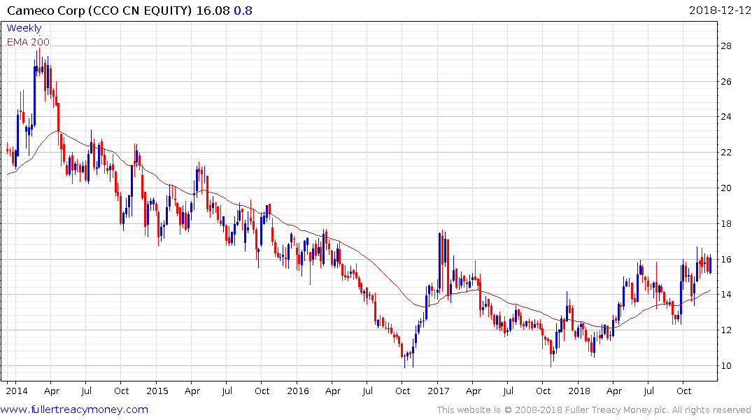
Task: Click the copyright notice text
Action: click(594, 410)
